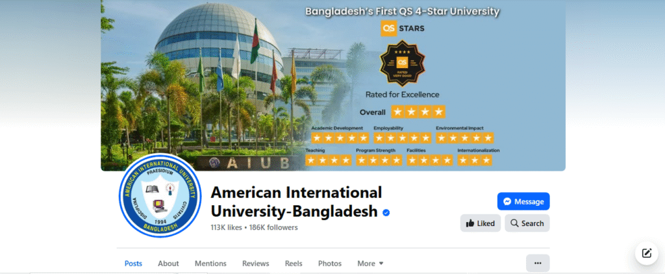
Task: Click the magnifying glass Search icon
Action: (514, 223)
